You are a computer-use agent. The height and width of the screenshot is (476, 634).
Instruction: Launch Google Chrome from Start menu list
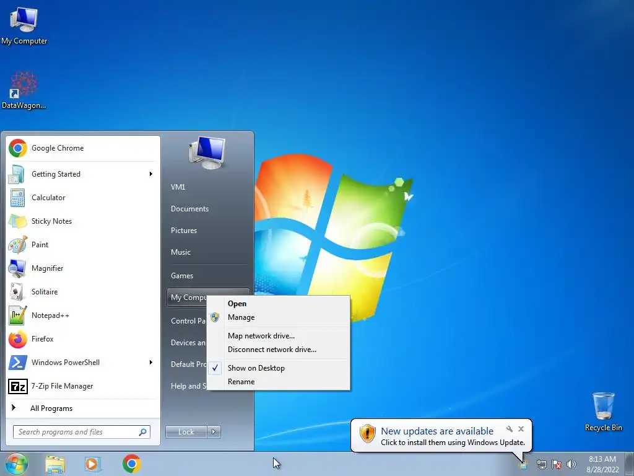coord(83,148)
